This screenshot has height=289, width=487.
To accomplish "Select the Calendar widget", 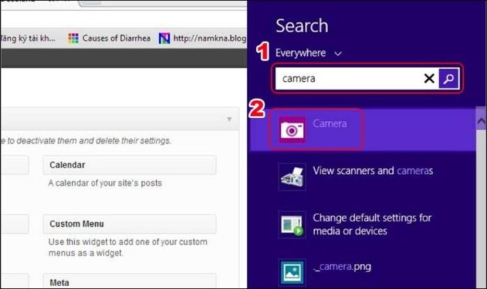I will coord(129,165).
